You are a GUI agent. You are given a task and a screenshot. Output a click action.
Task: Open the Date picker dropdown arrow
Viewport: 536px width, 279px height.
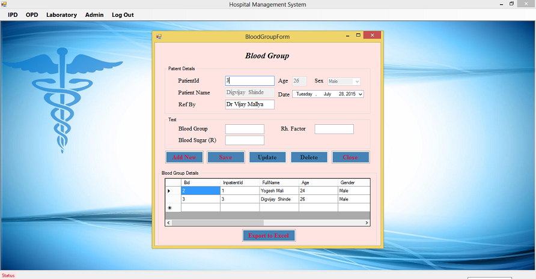click(x=361, y=94)
